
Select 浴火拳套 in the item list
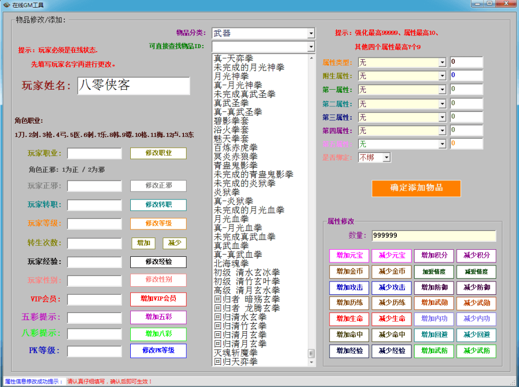[231, 130]
